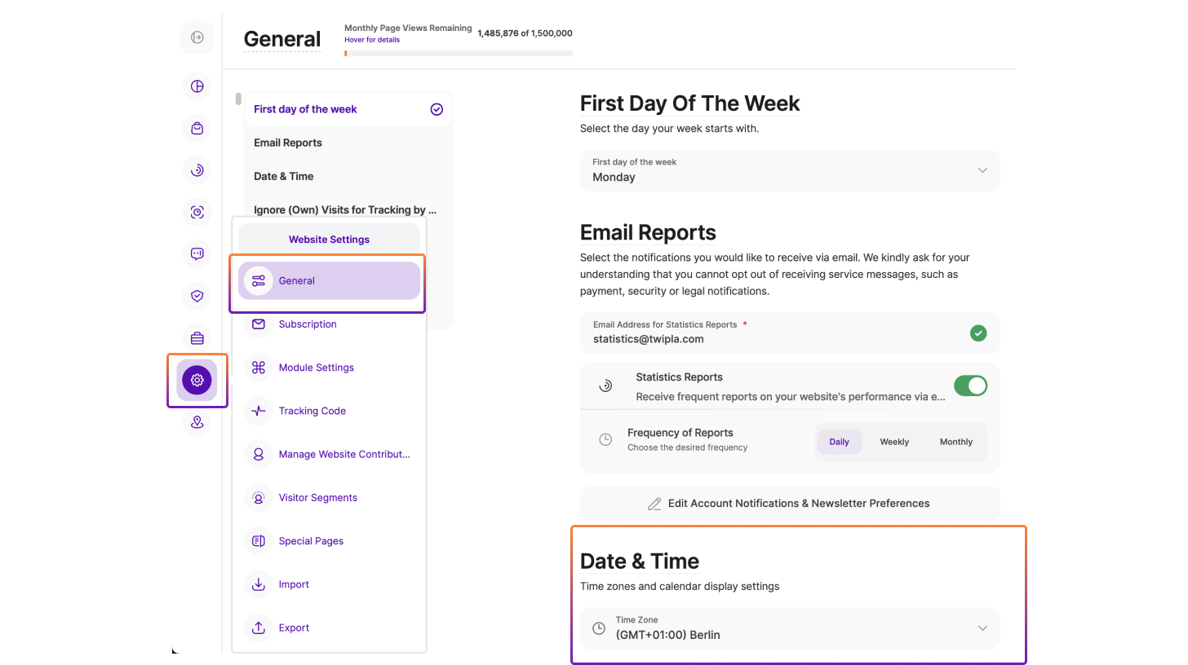The height and width of the screenshot is (665, 1188).
Task: Open the shield icon in sidebar
Action: tap(197, 296)
